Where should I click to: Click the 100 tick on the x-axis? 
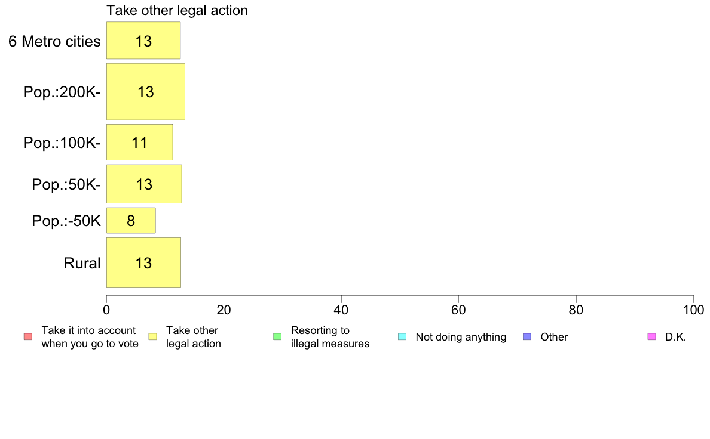[x=693, y=310]
